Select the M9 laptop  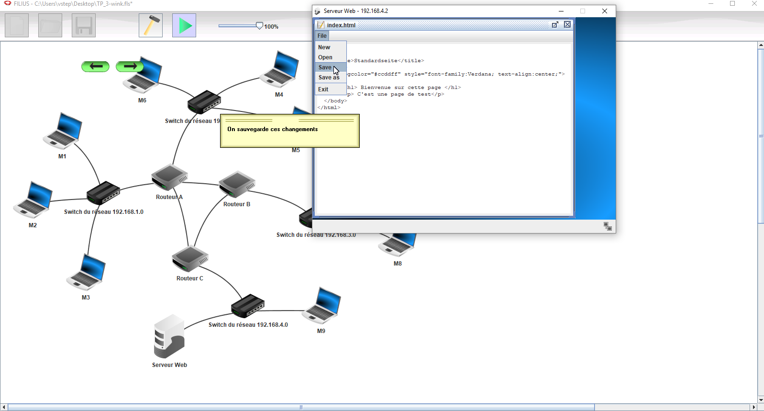321,306
